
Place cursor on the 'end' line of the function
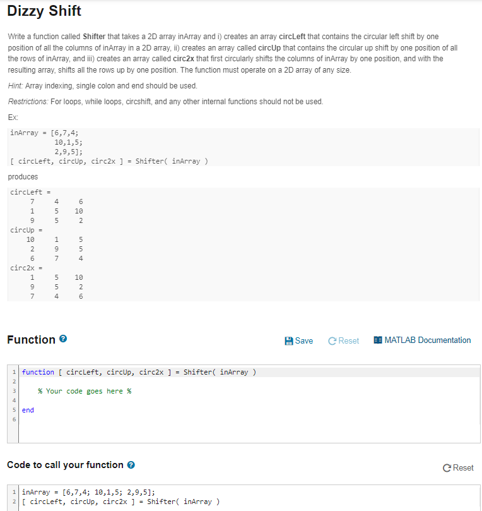[x=249, y=410]
